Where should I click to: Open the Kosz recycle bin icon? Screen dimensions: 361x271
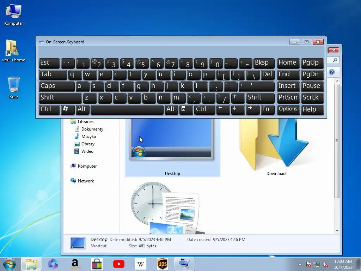coord(14,88)
